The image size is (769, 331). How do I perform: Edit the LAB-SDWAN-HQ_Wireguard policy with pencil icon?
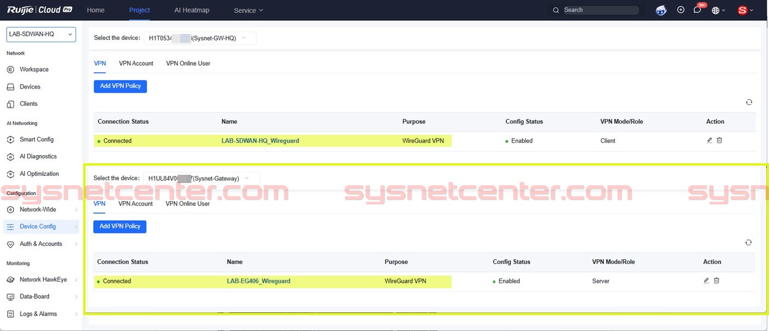coord(709,140)
